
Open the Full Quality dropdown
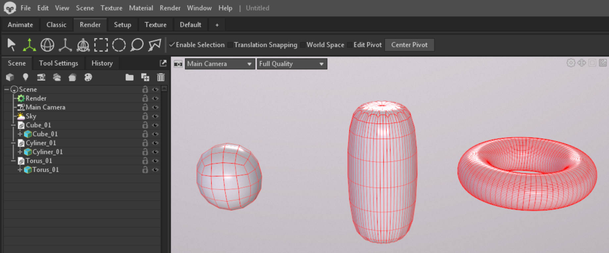click(x=292, y=64)
